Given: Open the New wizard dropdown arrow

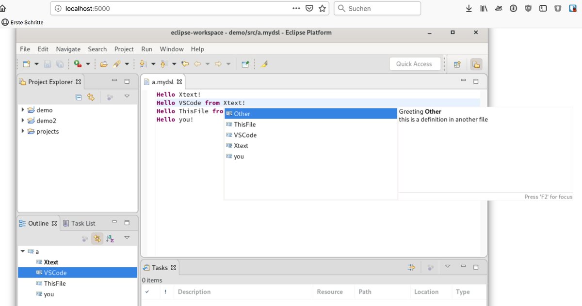Looking at the screenshot, I should pos(36,64).
